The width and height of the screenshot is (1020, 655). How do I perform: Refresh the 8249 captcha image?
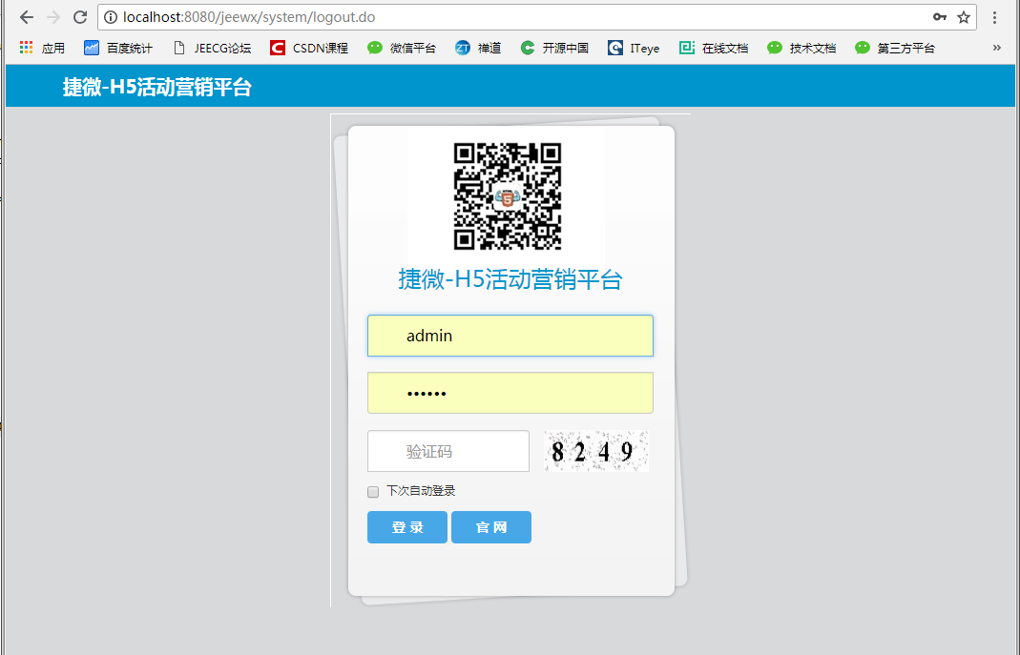click(x=596, y=451)
